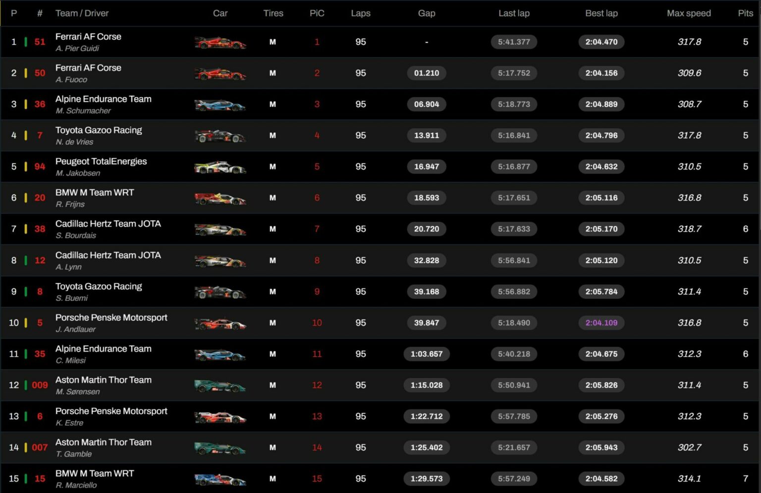Click driver name 'K. Estre'
This screenshot has height=493, width=761.
(x=69, y=423)
